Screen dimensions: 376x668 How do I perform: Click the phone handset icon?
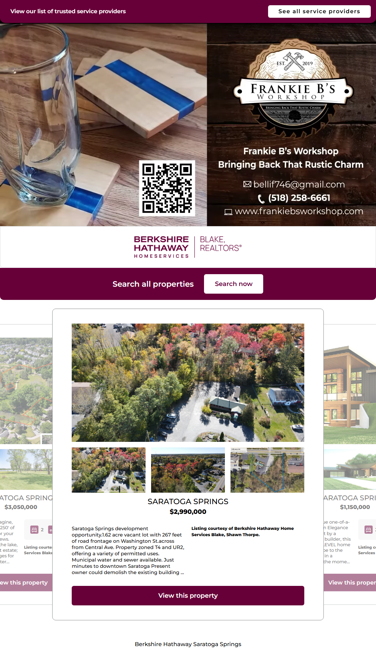pos(261,199)
